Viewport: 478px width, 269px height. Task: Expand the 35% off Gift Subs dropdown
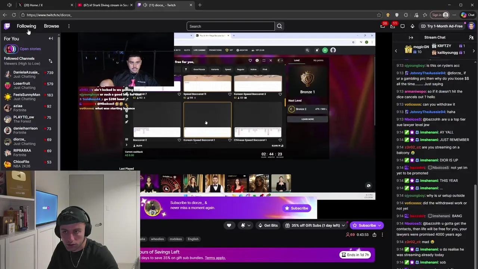tap(343, 225)
